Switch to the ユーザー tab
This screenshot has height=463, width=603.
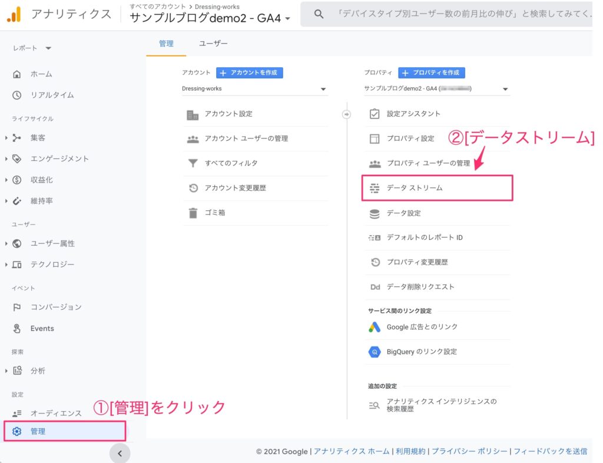213,44
